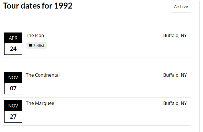Click the divider line below the Setlist button

pyautogui.click(x=97, y=58)
